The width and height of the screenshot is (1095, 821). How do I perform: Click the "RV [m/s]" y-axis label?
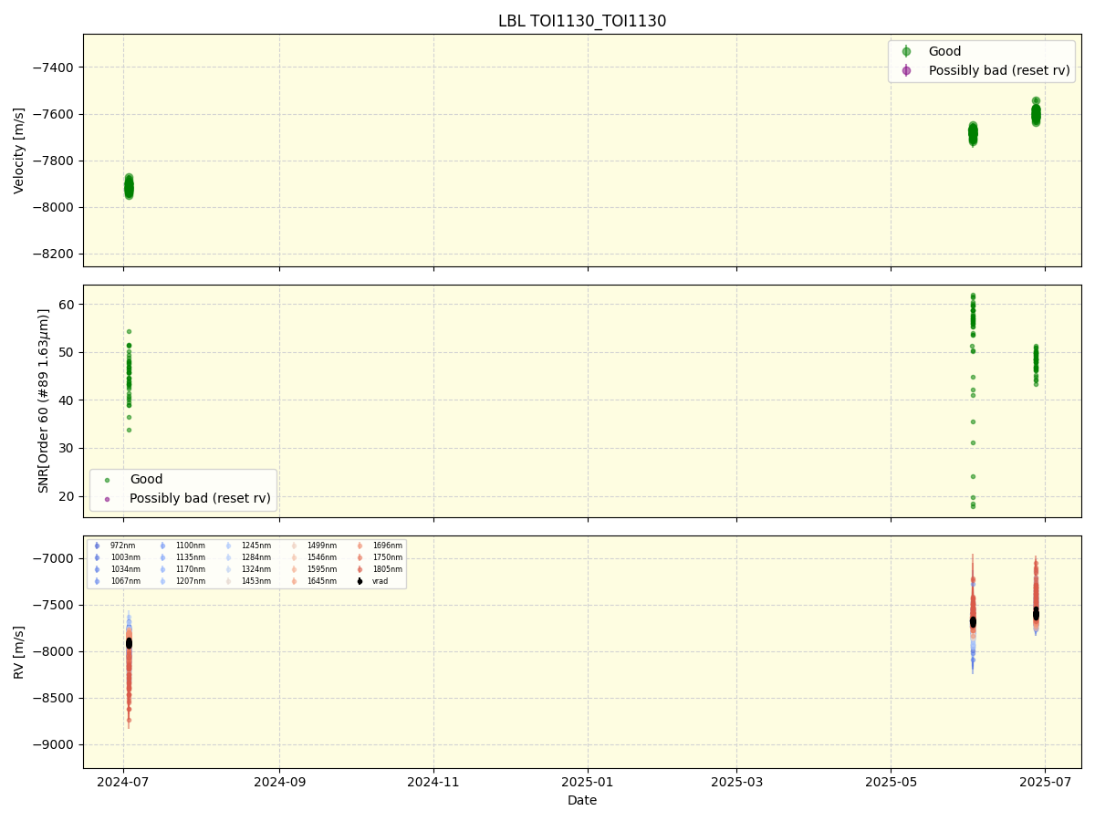pos(19,652)
